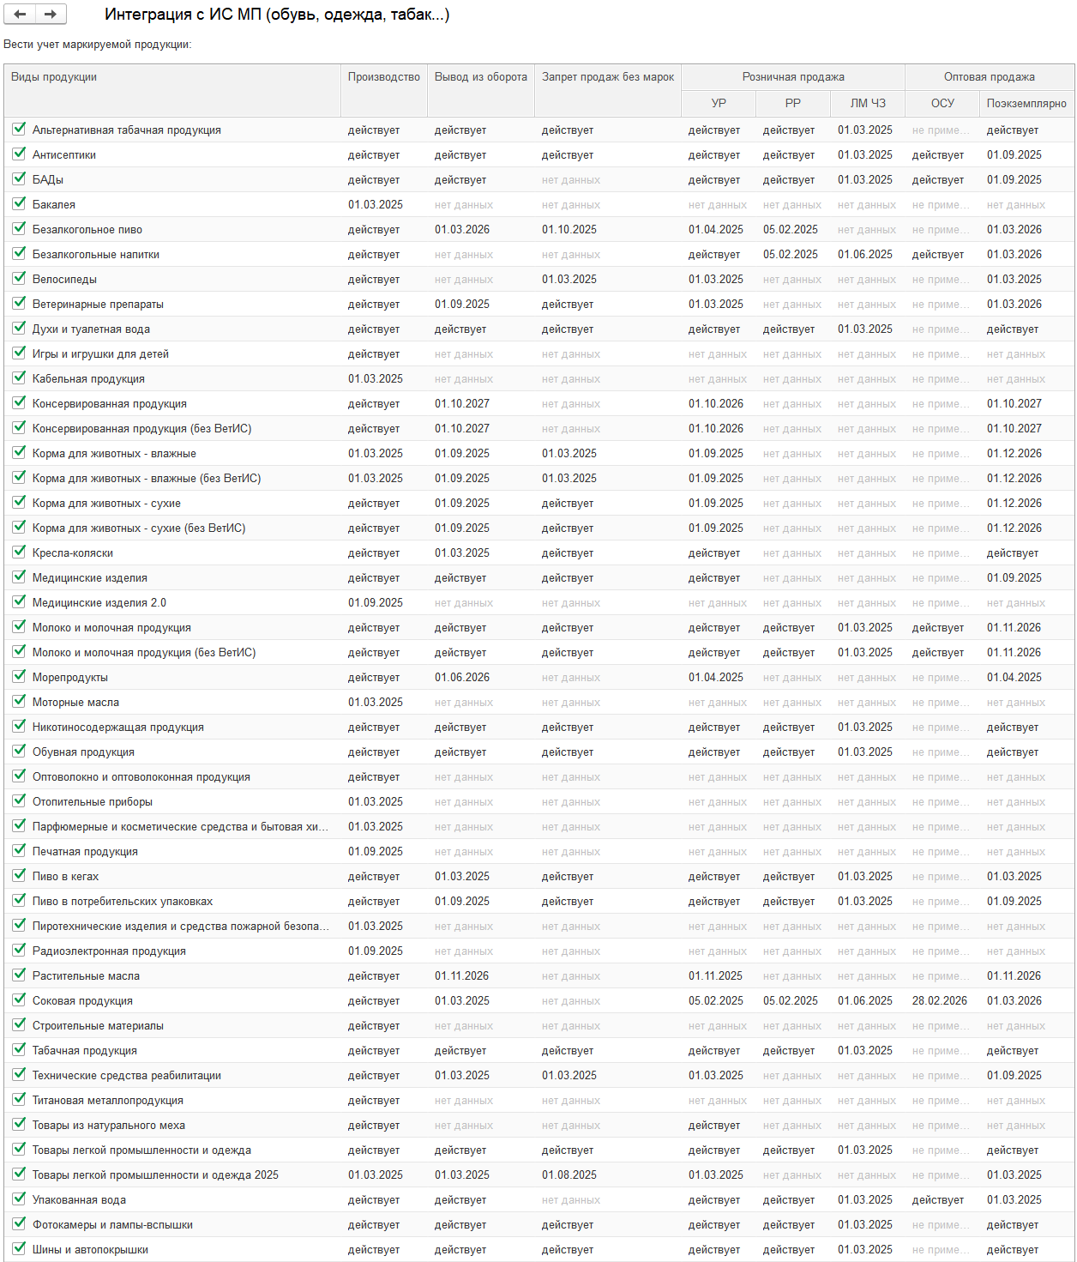Click the Запрет продаж без марок header
Viewport: 1077px width, 1262px height.
point(607,77)
